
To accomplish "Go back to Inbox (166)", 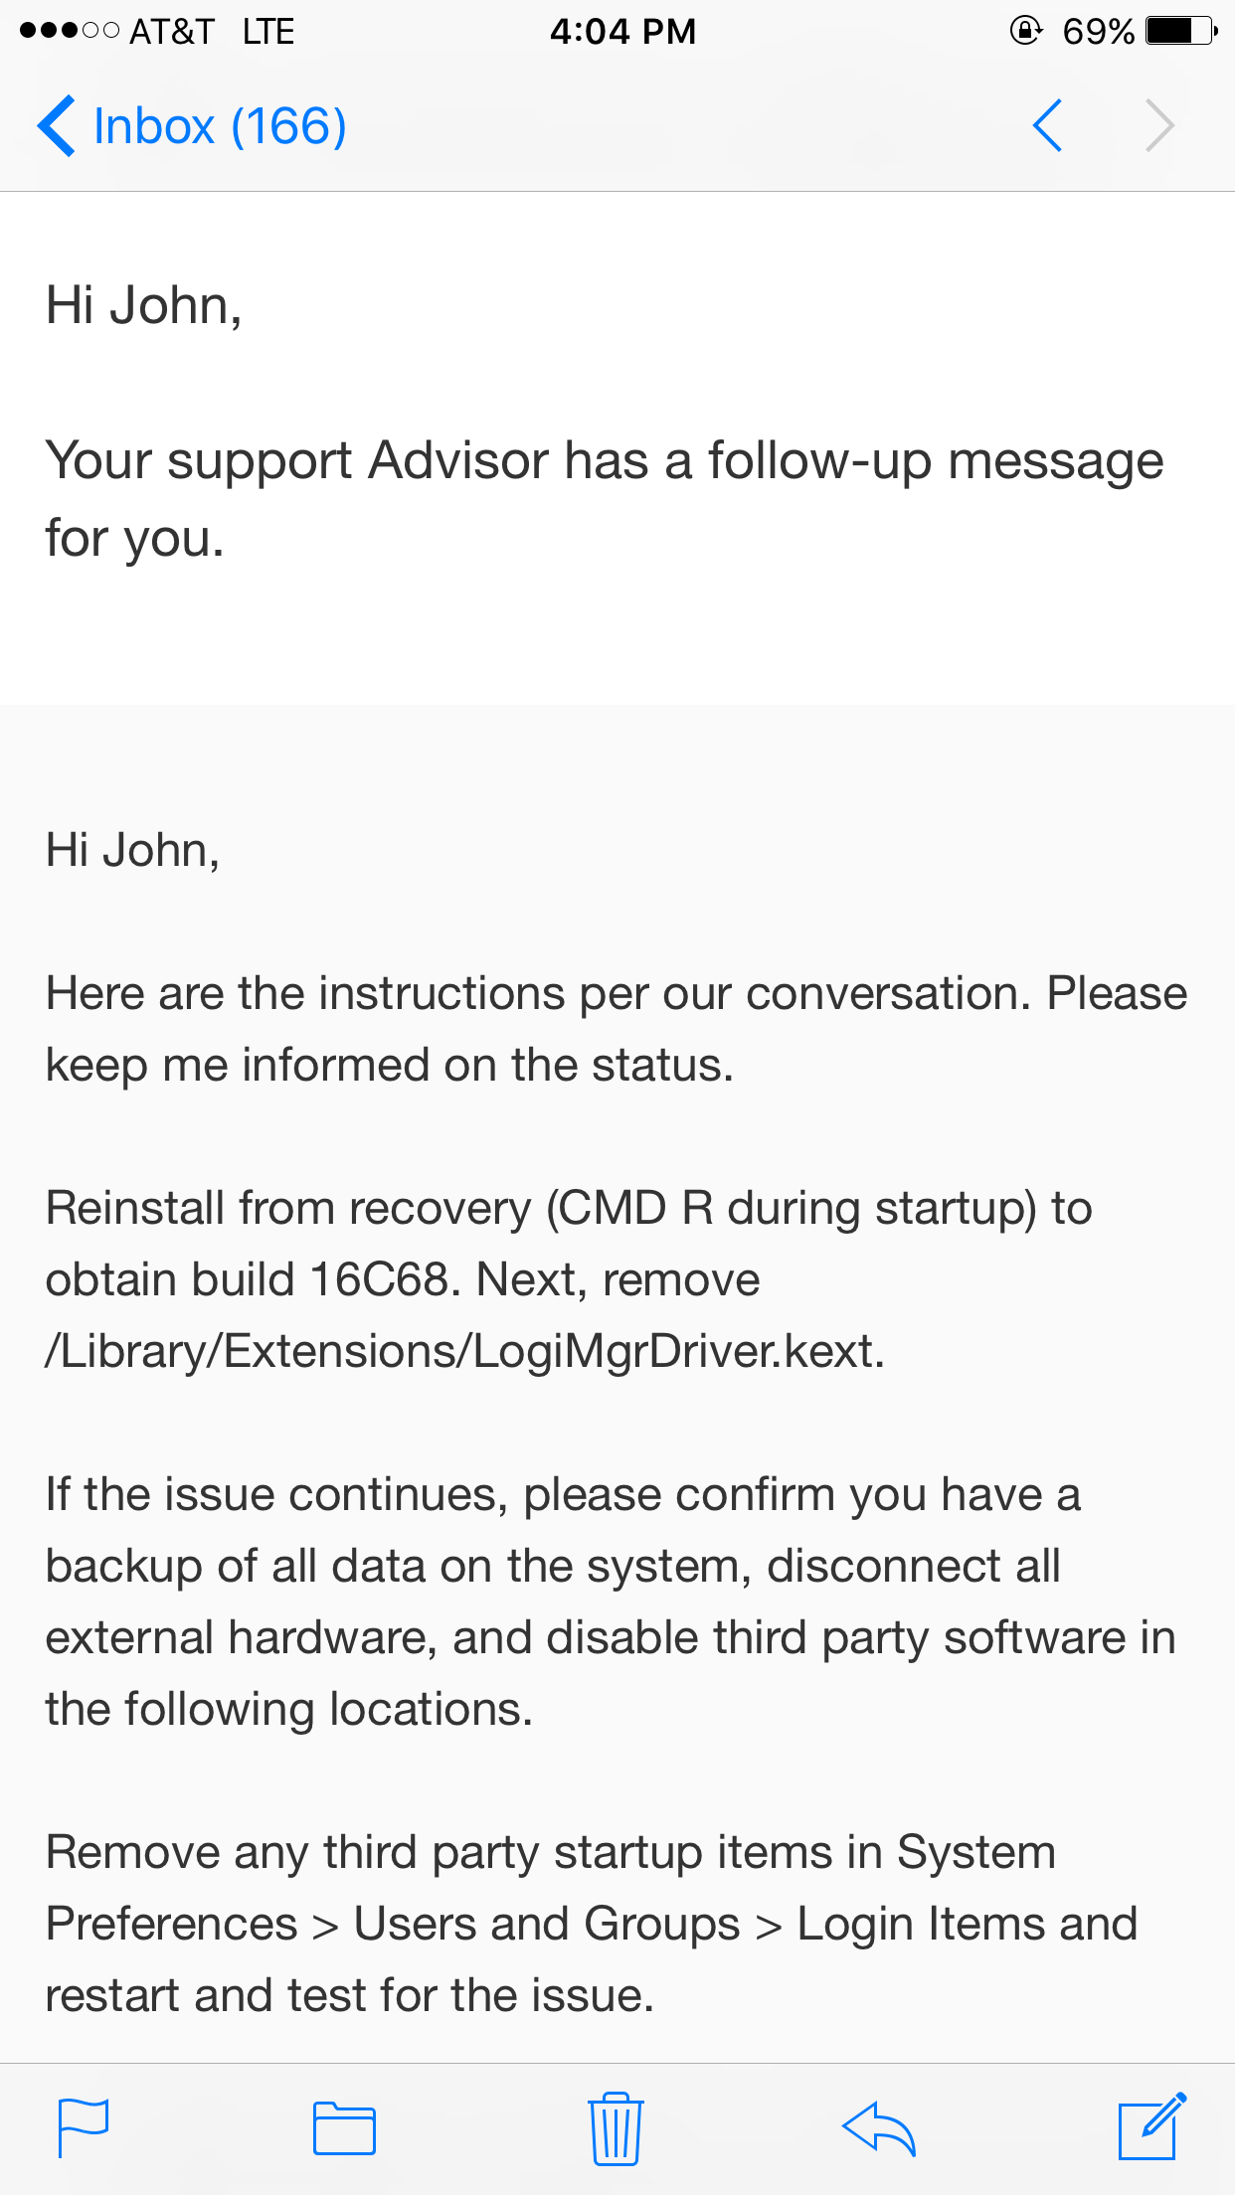I will click(x=193, y=126).
